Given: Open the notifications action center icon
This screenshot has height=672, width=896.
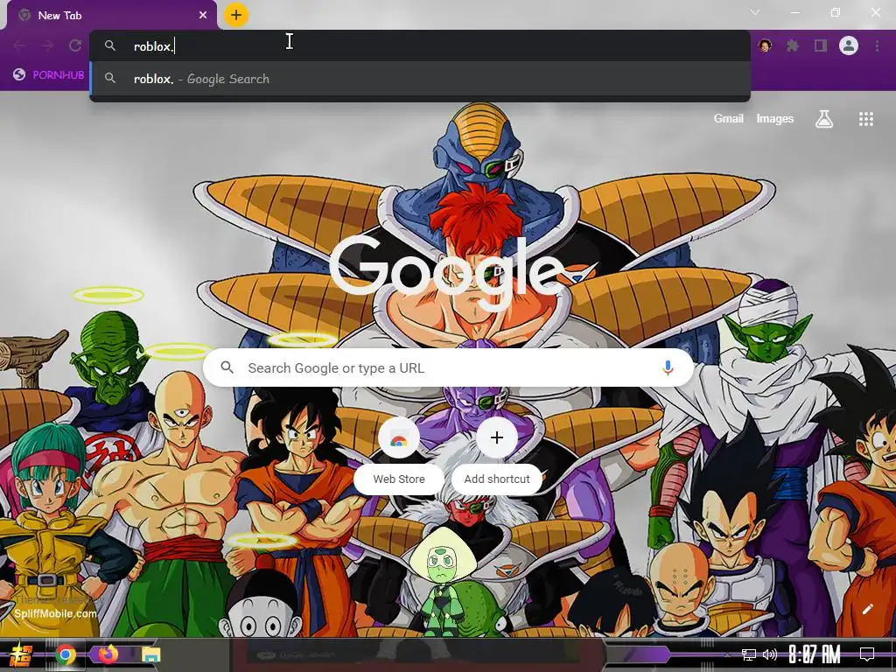Looking at the screenshot, I should (x=867, y=654).
